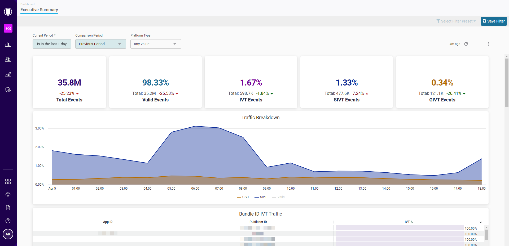
Task: Open the trend growth chart icon in sidebar
Action: coord(8,75)
